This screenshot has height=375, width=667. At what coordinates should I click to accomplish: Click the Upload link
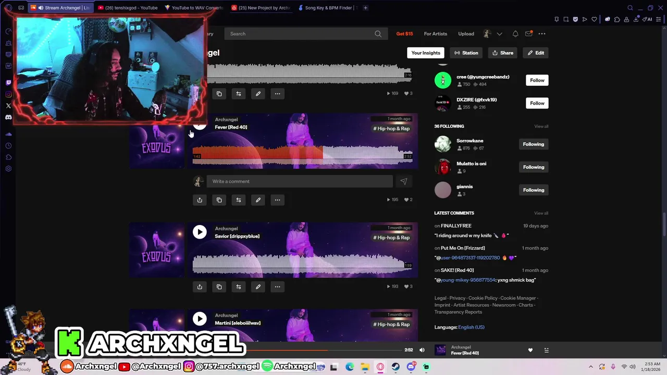(x=466, y=34)
